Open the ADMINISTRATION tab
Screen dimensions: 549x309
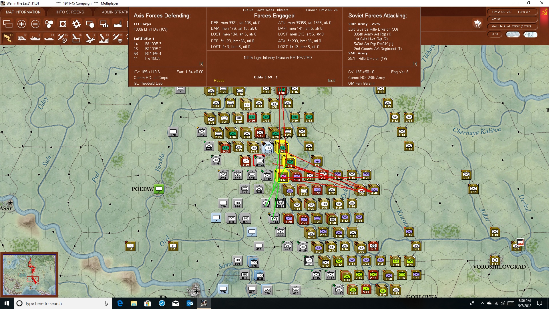click(115, 12)
